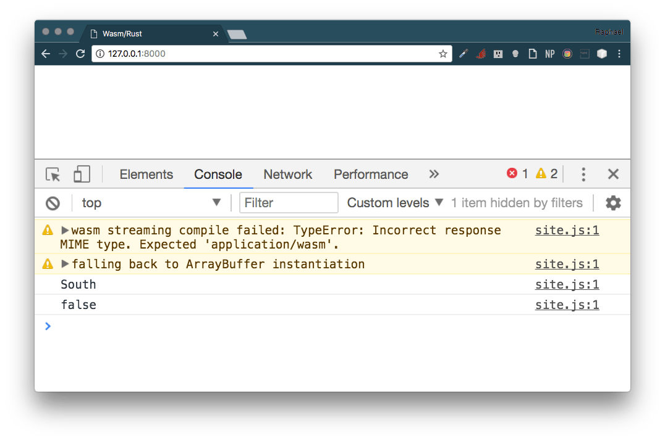The image size is (665, 441).
Task: Reload the current page
Action: pyautogui.click(x=80, y=54)
